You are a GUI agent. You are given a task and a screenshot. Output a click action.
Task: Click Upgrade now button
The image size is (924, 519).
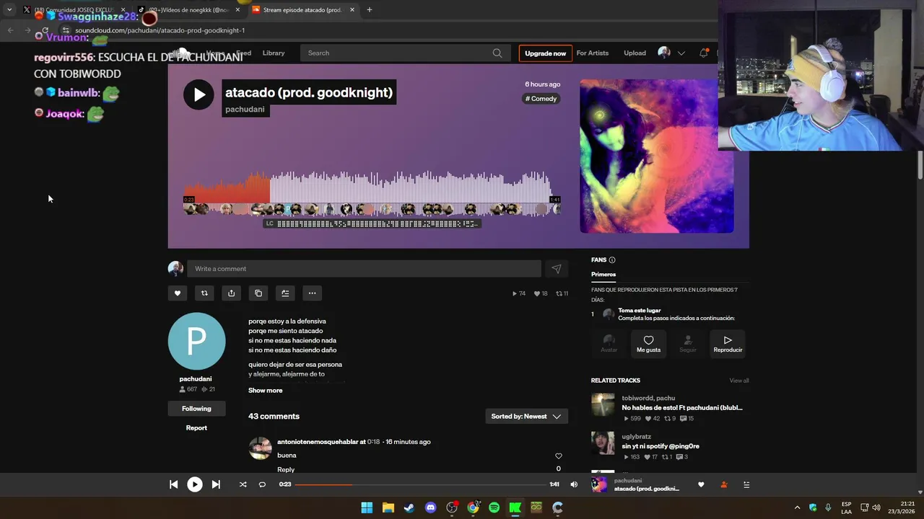point(545,53)
